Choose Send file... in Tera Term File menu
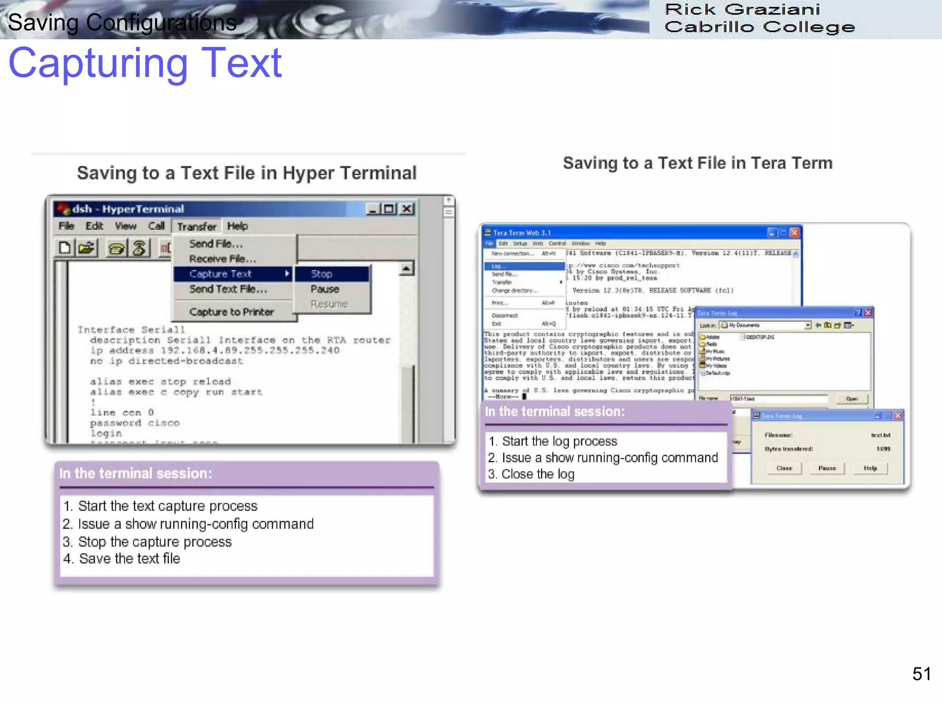 pyautogui.click(x=524, y=274)
